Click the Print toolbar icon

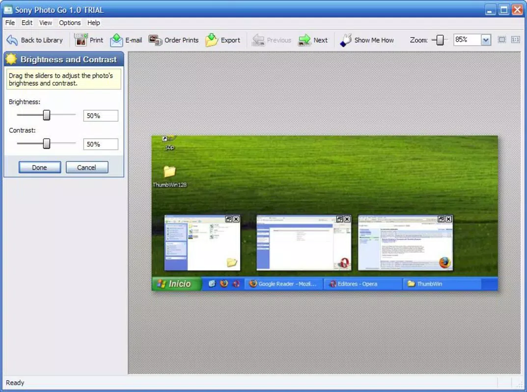pos(81,40)
